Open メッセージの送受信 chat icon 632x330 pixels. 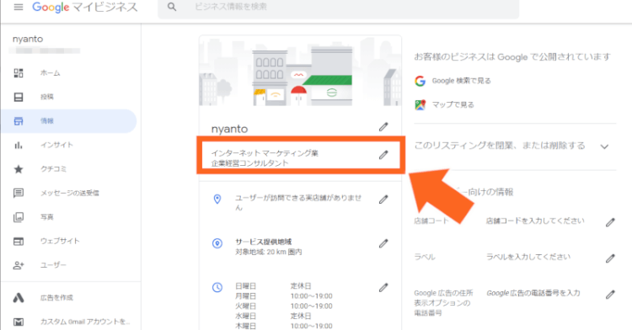pyautogui.click(x=19, y=193)
